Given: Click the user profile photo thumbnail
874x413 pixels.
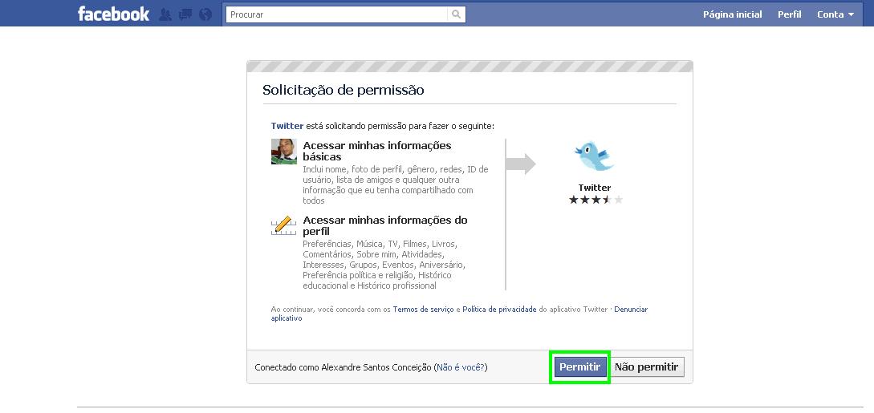Looking at the screenshot, I should pos(284,152).
